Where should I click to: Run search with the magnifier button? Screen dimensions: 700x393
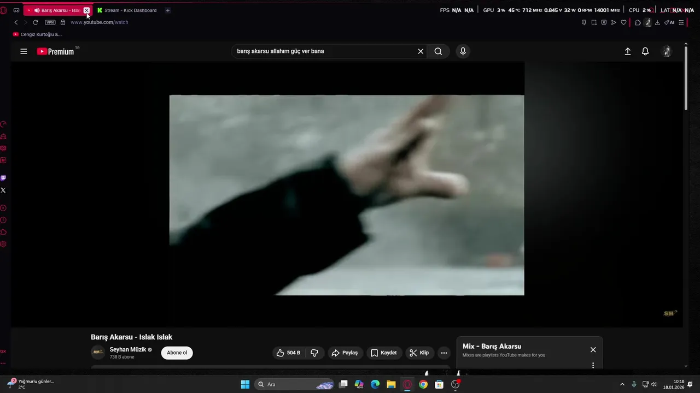[438, 51]
